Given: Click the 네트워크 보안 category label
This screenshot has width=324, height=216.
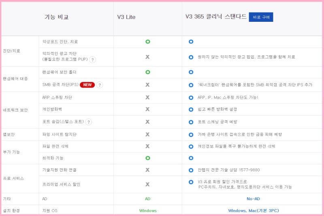Looking at the screenshot, I should (15, 110).
